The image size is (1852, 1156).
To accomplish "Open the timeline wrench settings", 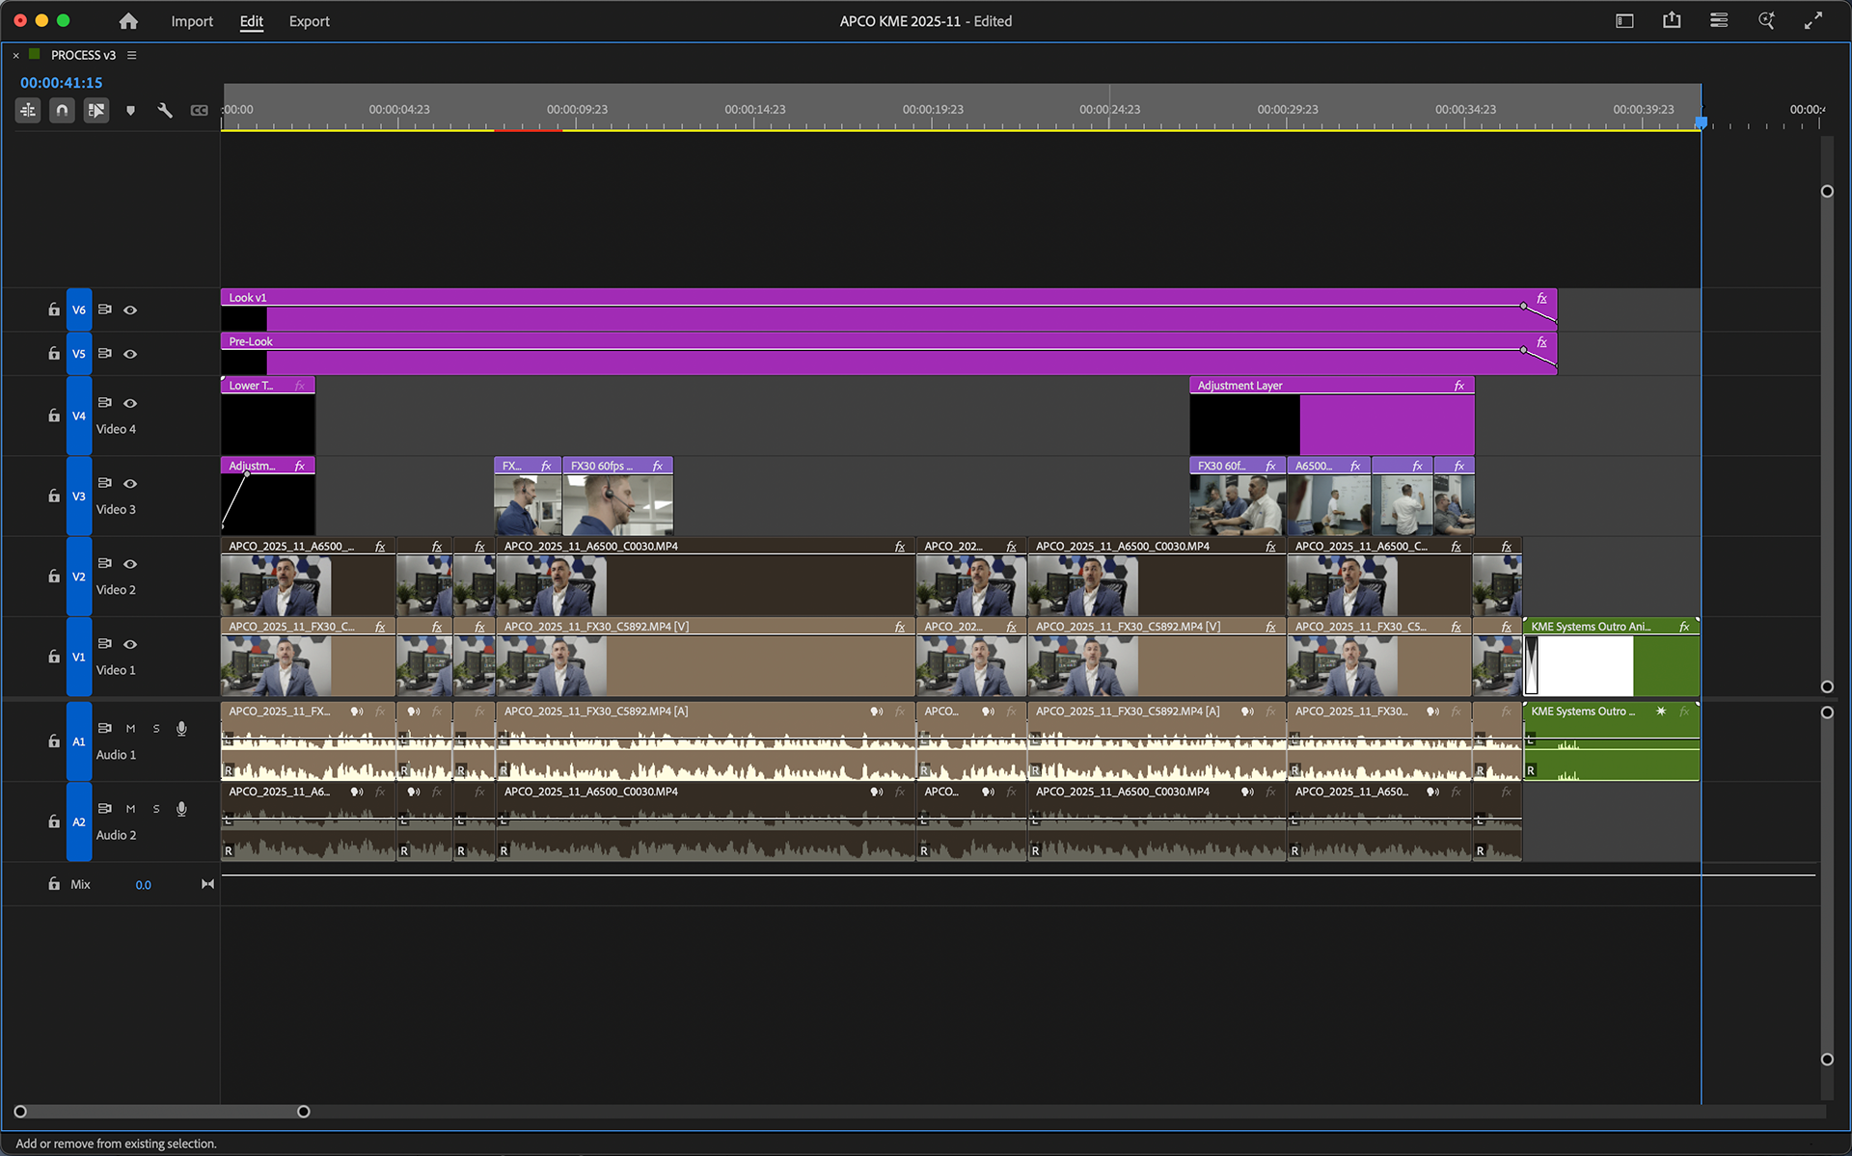I will [165, 110].
